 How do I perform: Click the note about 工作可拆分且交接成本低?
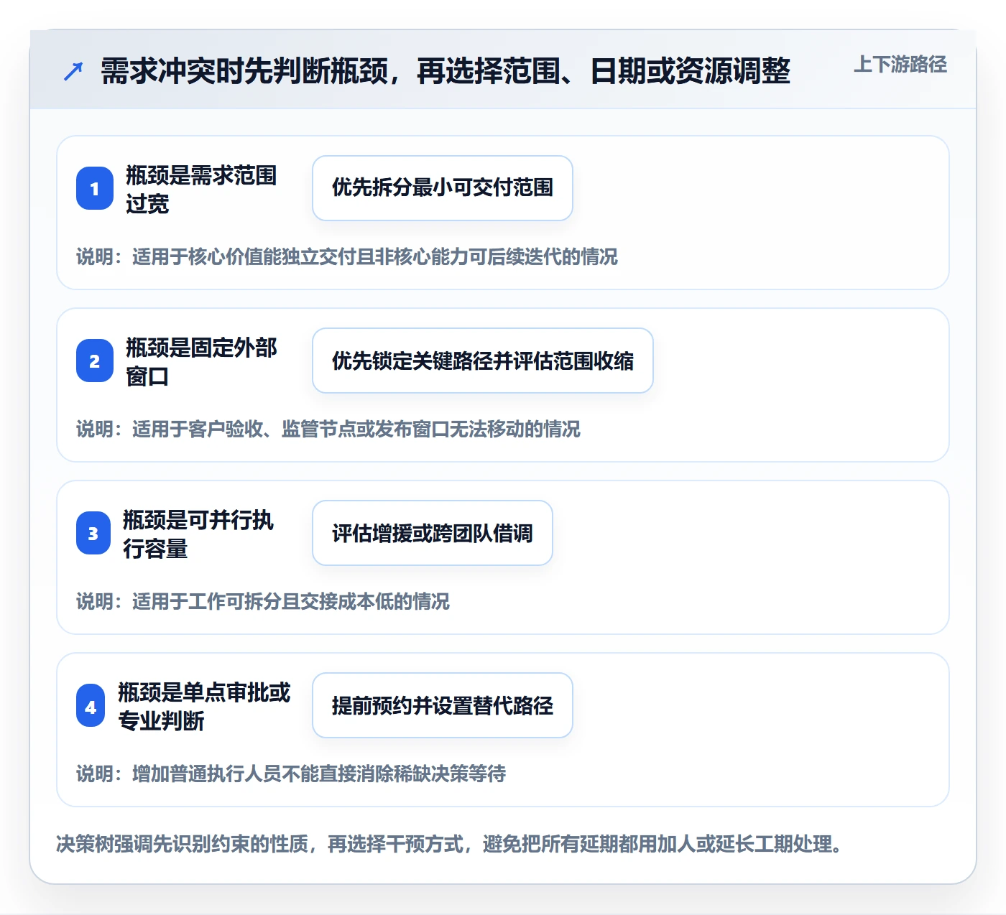(263, 601)
